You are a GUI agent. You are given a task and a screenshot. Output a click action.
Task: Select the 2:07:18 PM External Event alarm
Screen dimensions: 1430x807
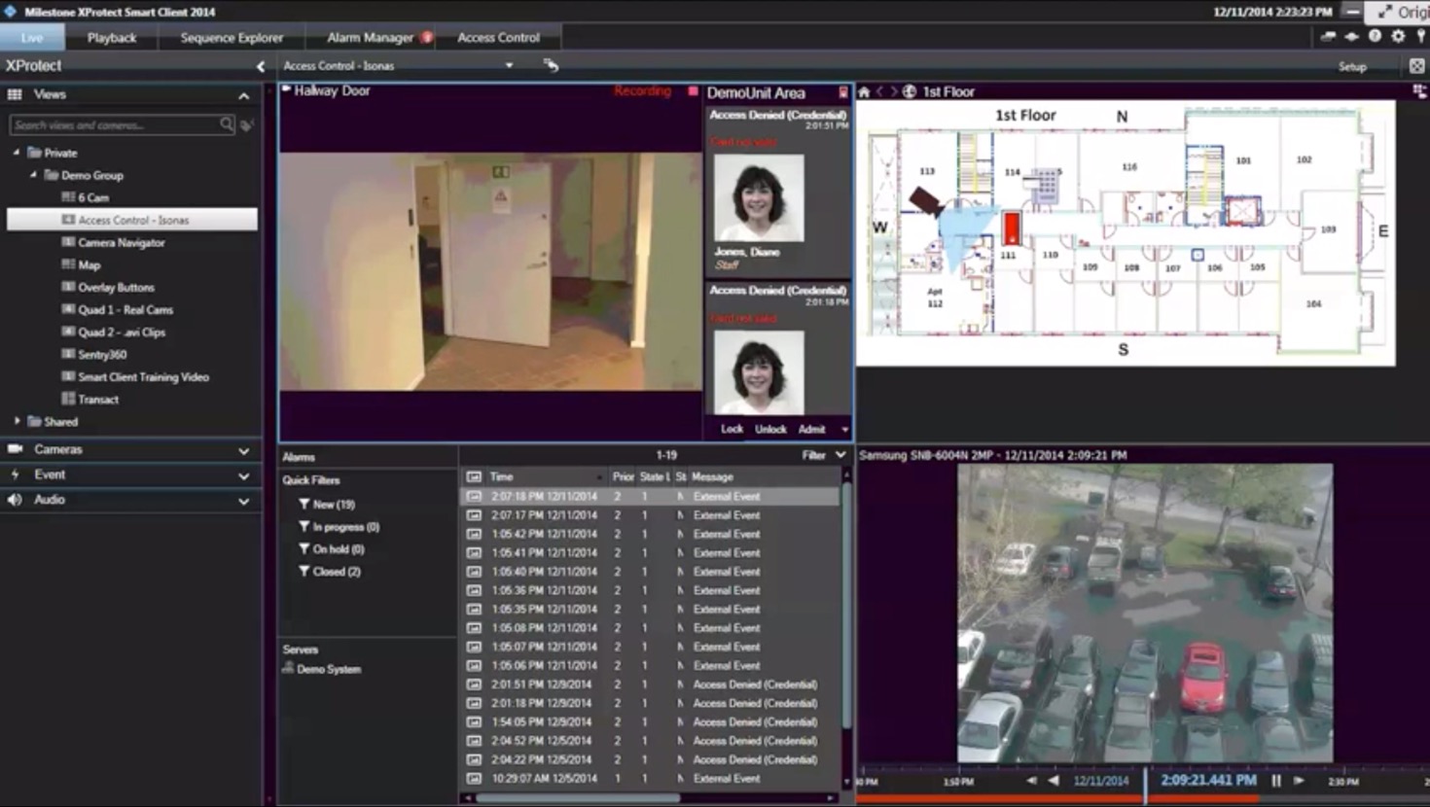[x=649, y=496]
